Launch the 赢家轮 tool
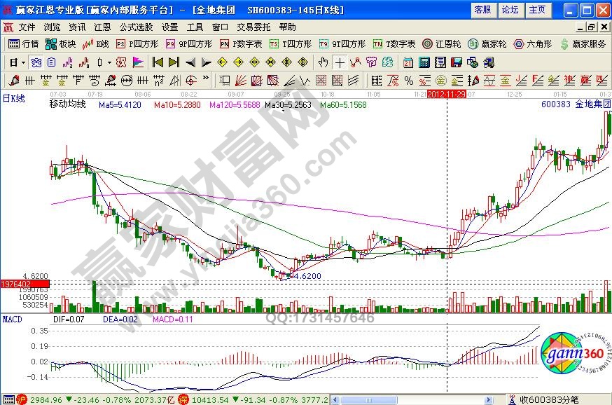Screen dimensions: 612x405 click(x=487, y=43)
